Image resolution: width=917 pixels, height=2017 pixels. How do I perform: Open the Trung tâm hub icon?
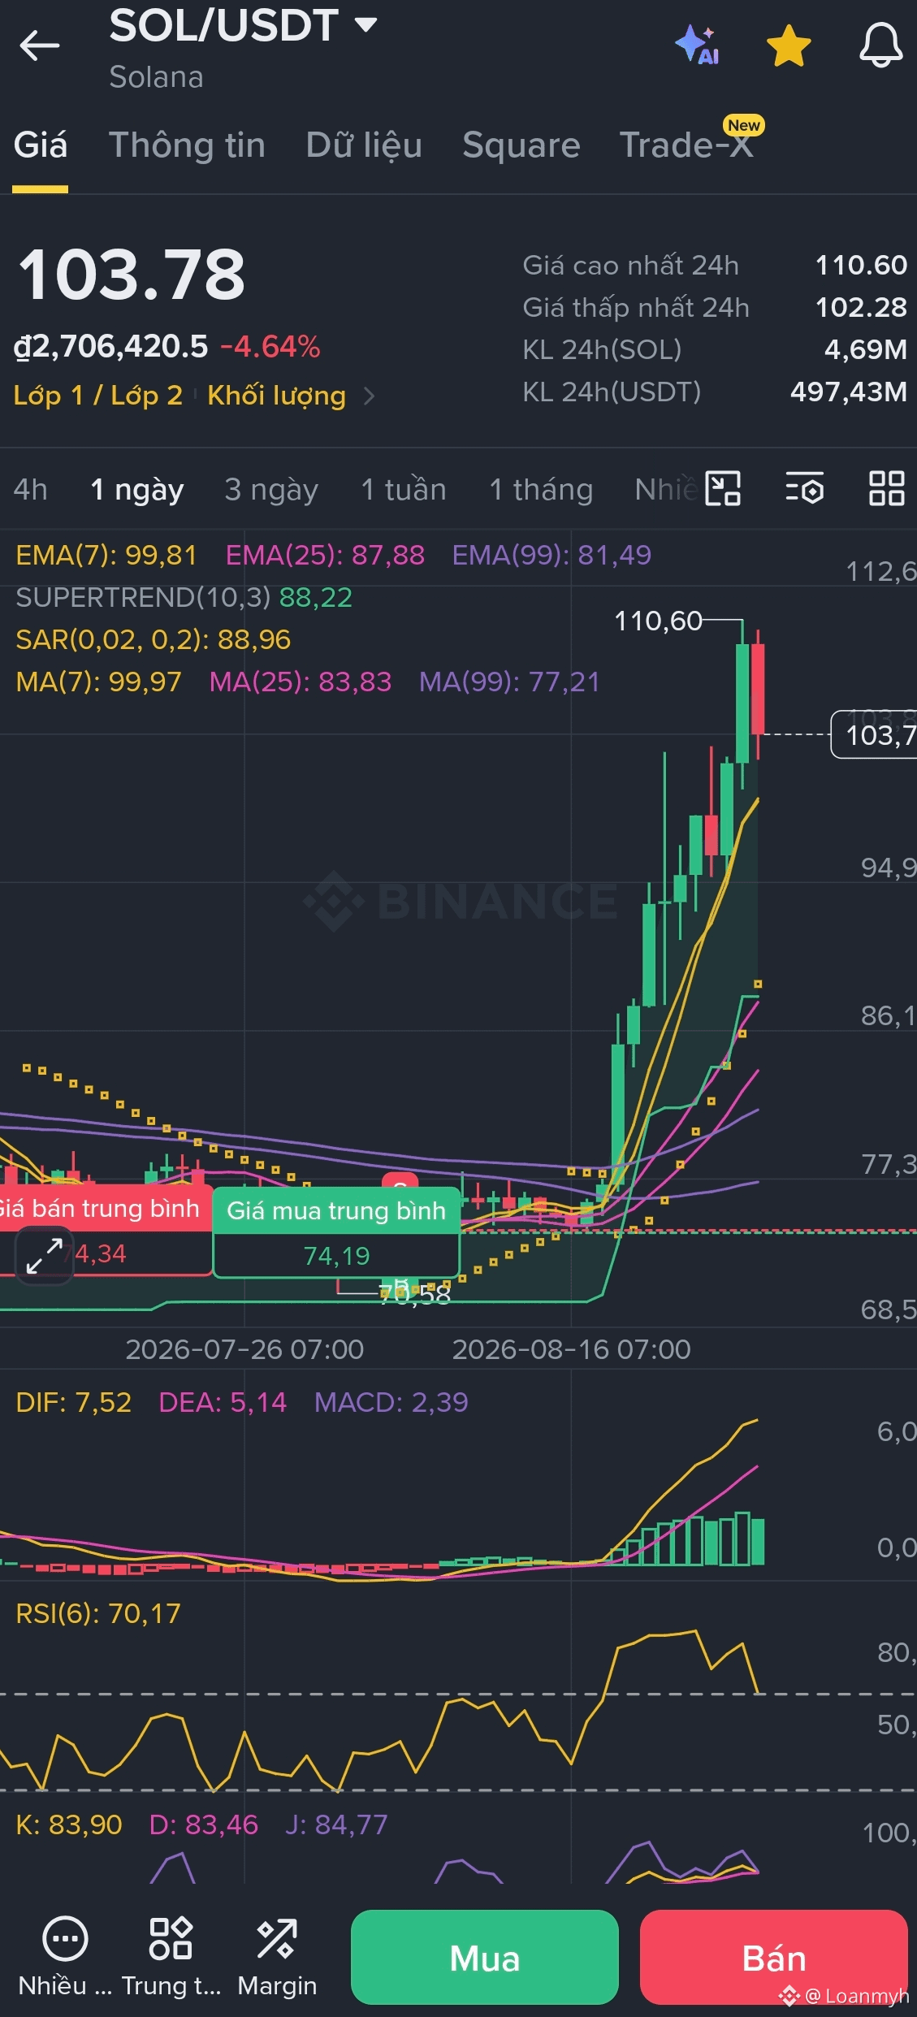171,1940
